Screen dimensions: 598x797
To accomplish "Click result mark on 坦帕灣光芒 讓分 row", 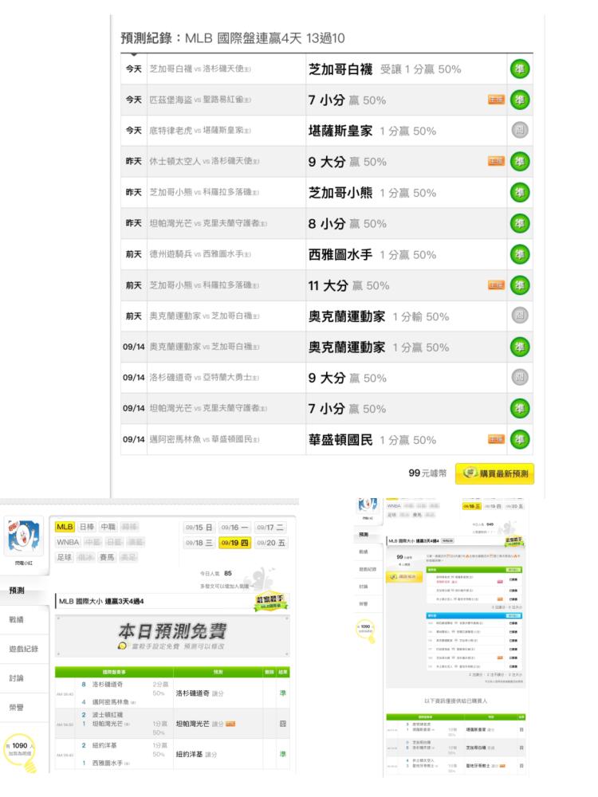I will 283,724.
